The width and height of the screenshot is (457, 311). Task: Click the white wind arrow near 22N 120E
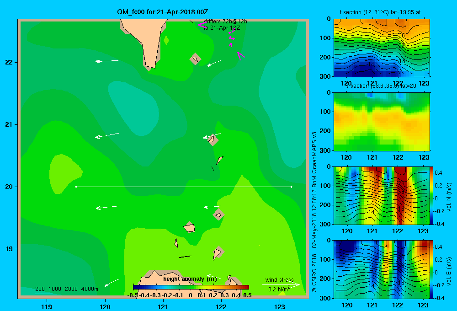(x=107, y=61)
